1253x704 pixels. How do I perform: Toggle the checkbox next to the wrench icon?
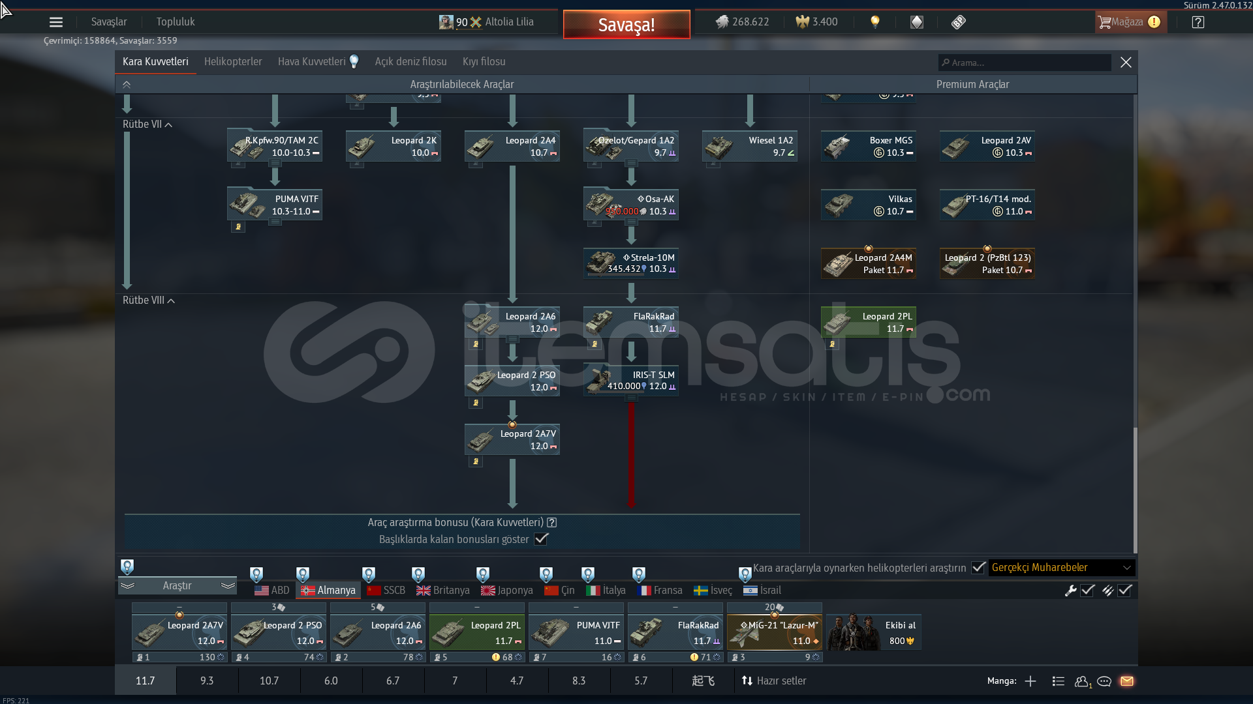coord(1087,591)
